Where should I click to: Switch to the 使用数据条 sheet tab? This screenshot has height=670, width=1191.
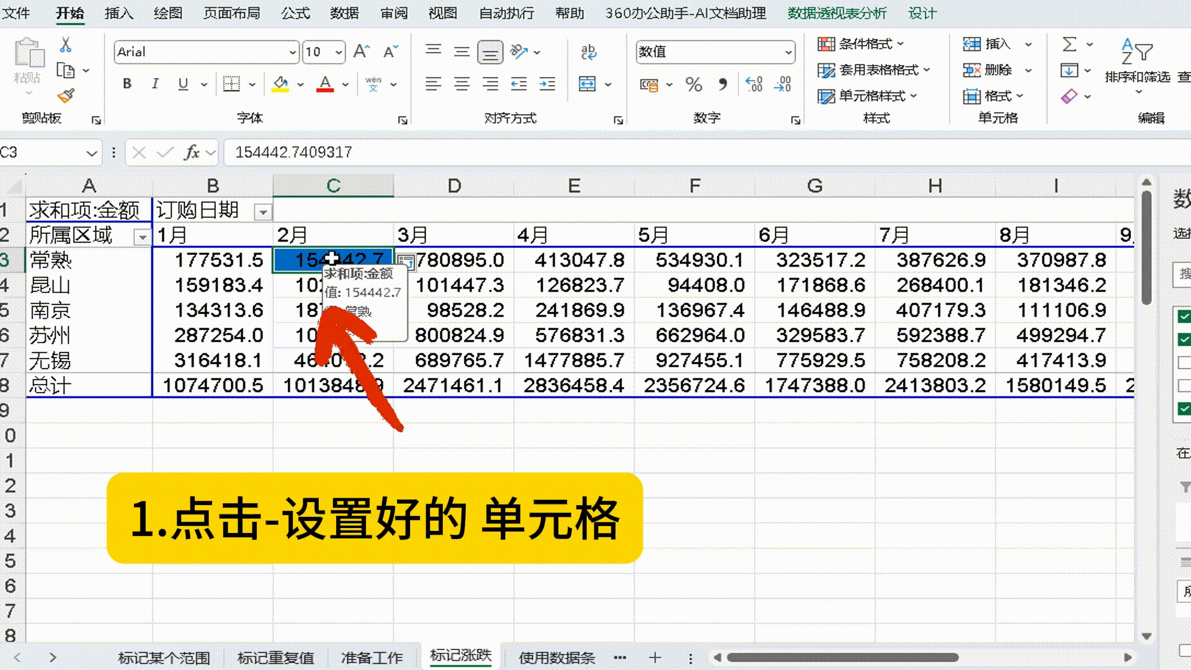coord(556,658)
